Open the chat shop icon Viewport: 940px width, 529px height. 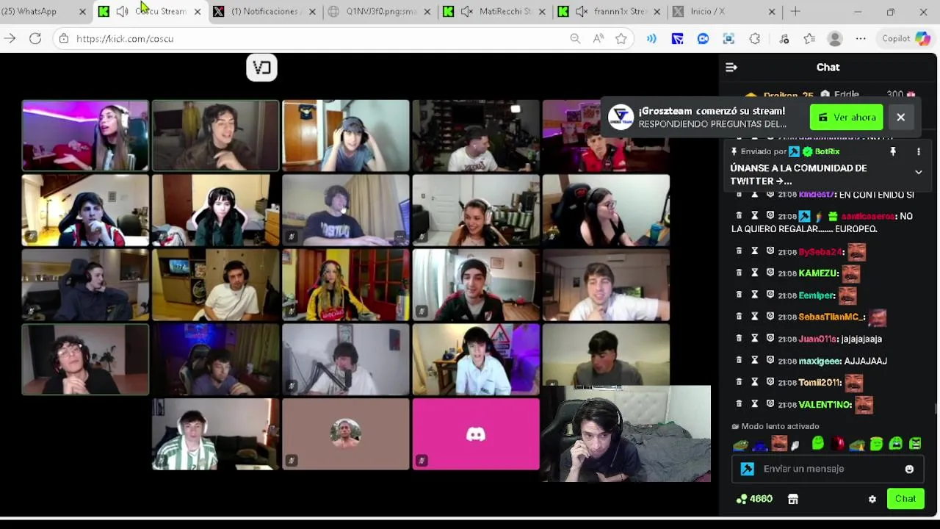(x=792, y=499)
